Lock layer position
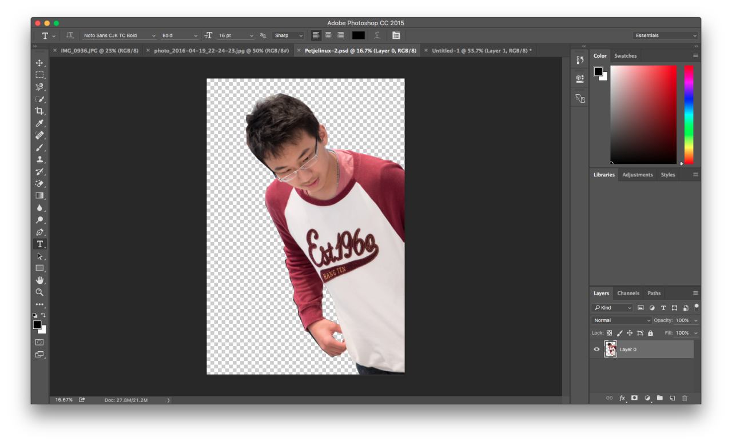 click(x=630, y=333)
